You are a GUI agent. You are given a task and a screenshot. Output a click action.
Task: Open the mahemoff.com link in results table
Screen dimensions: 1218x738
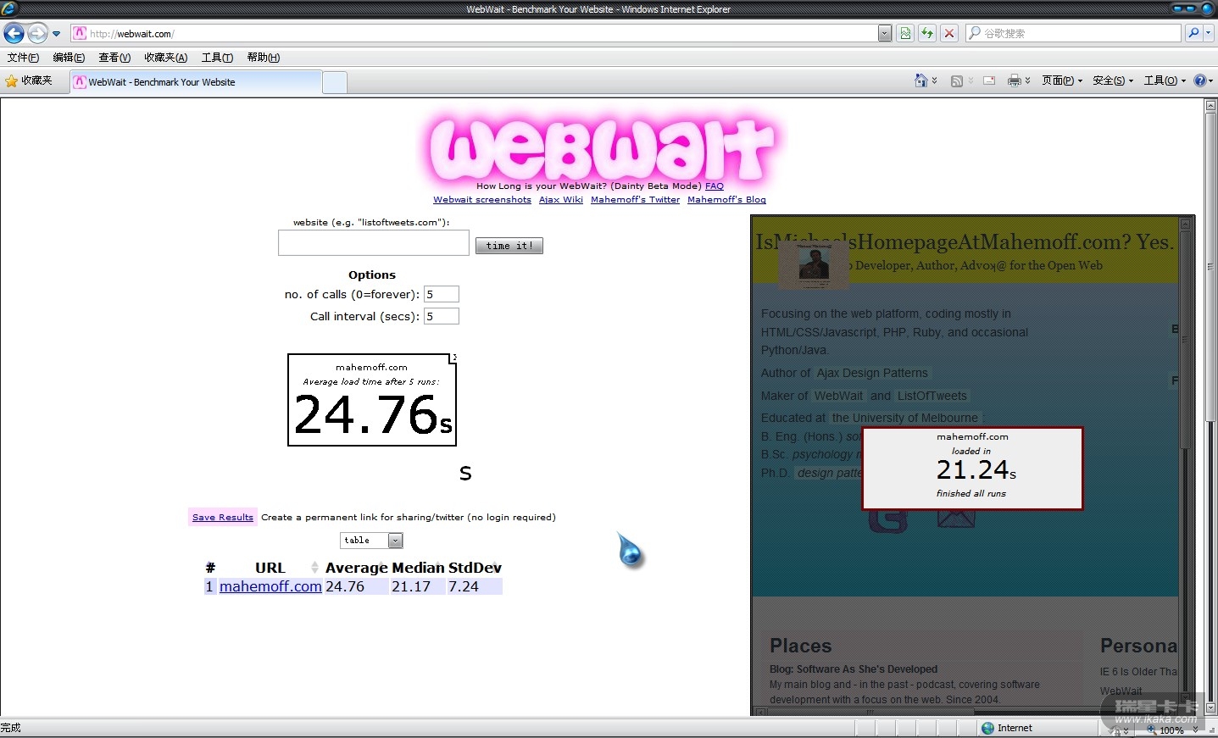click(x=270, y=586)
